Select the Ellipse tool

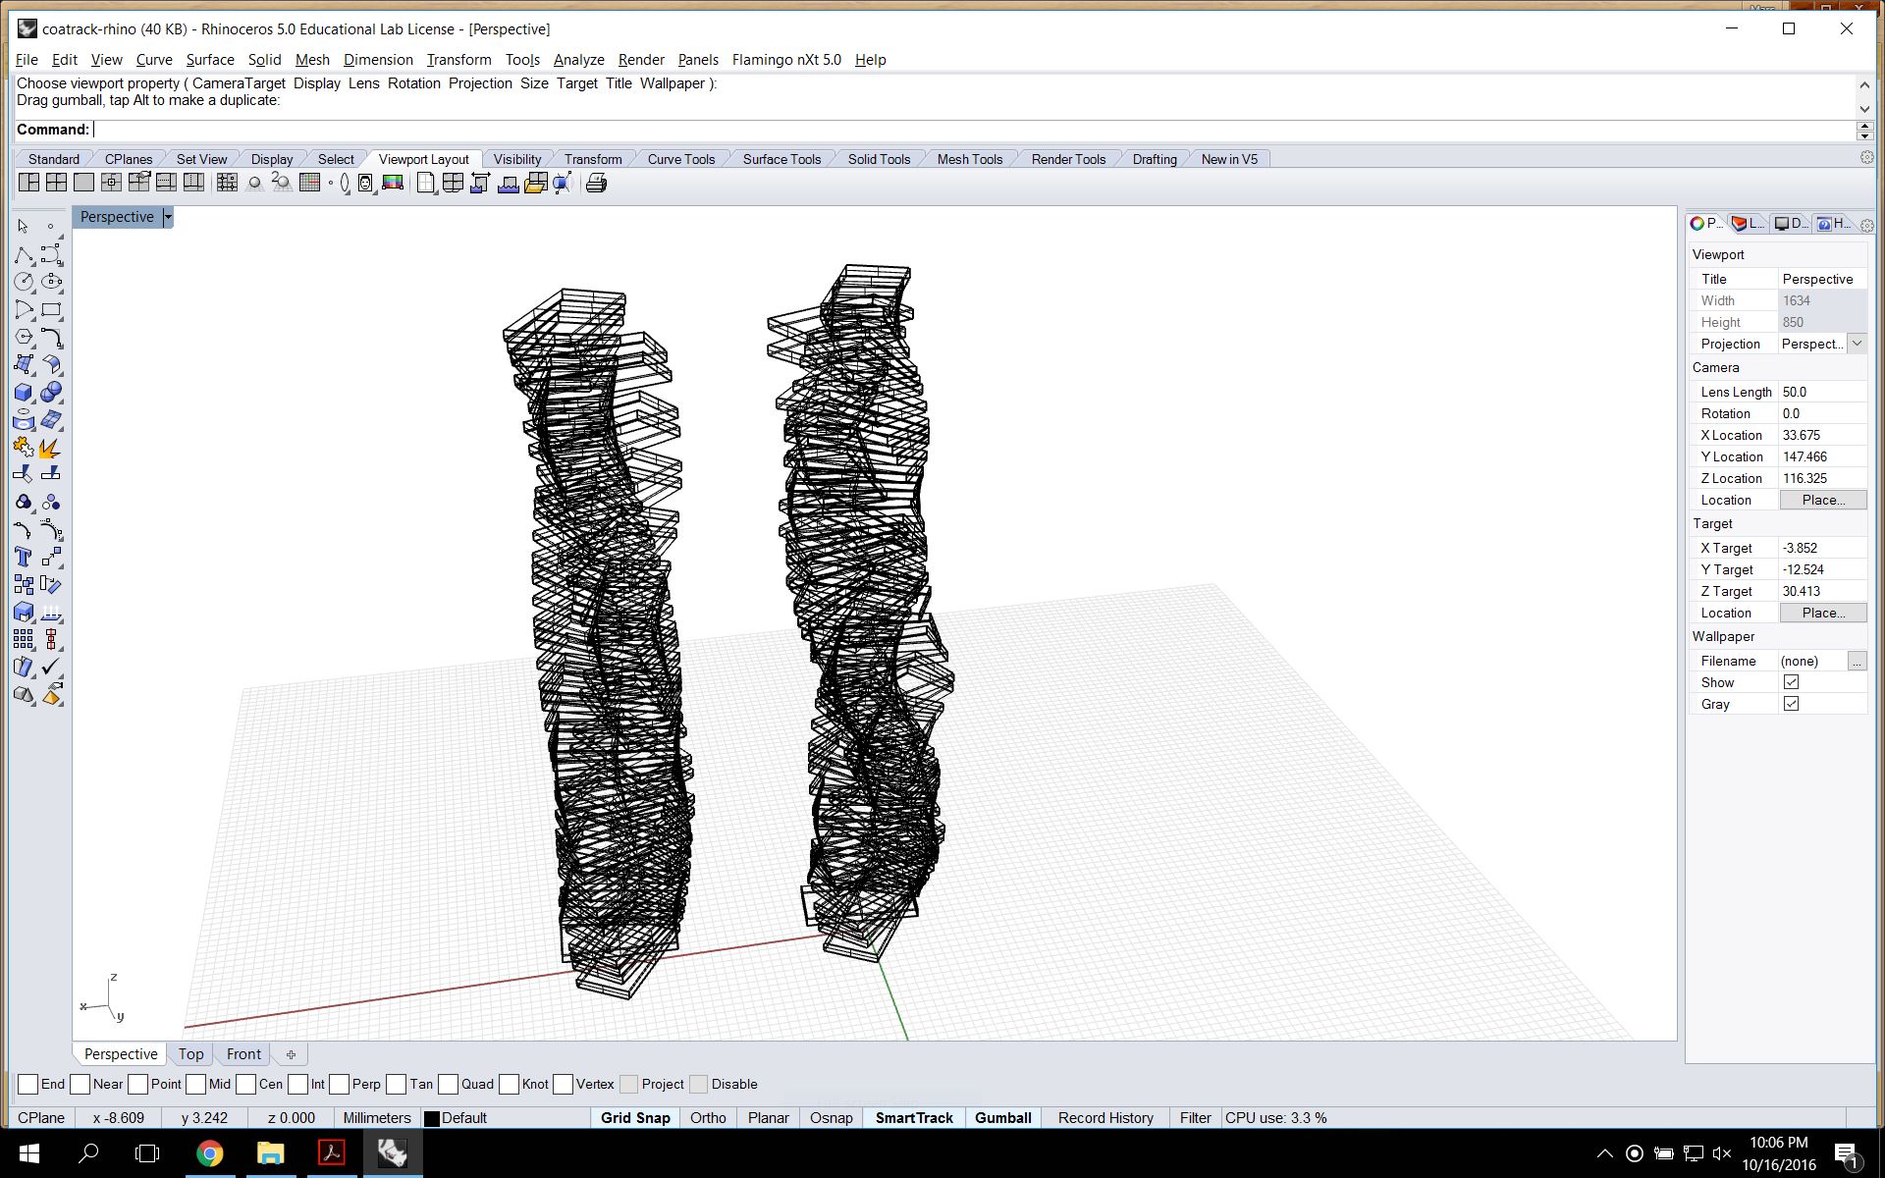pos(51,282)
